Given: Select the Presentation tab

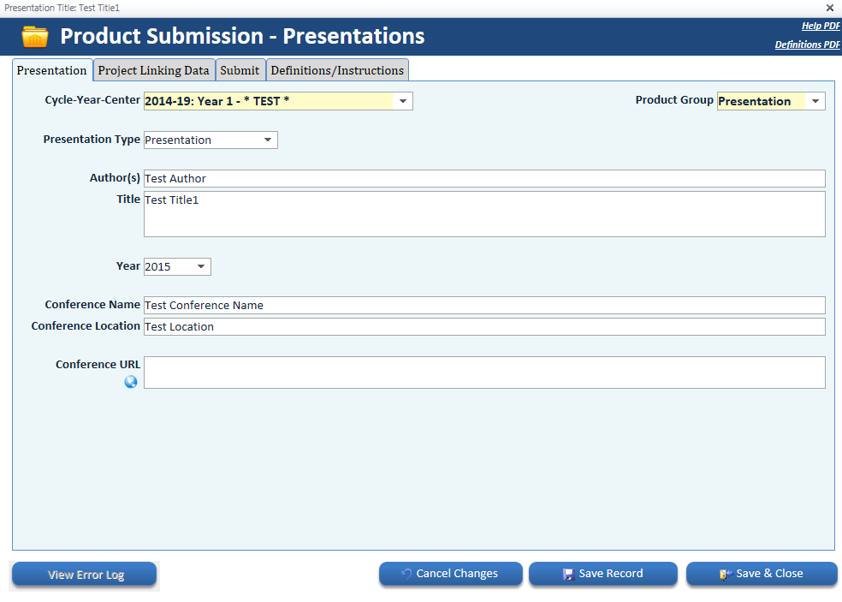Looking at the screenshot, I should [x=51, y=70].
